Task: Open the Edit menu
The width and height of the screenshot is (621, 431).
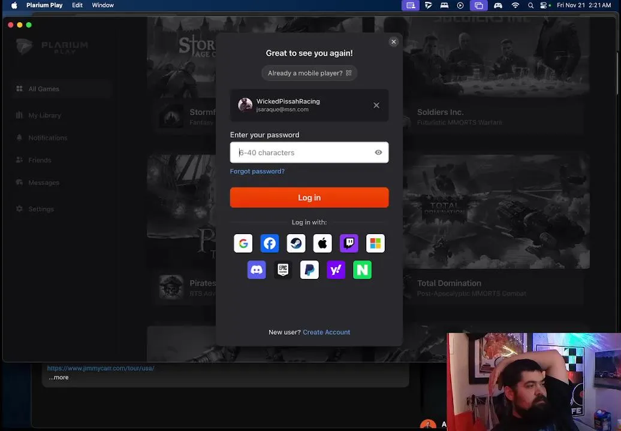Action: [77, 5]
